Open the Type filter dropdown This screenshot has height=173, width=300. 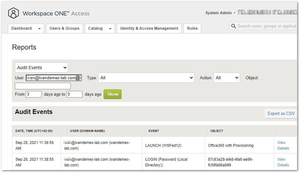pyautogui.click(x=146, y=78)
